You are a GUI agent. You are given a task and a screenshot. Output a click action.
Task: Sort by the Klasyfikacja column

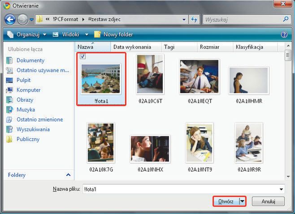click(x=255, y=47)
